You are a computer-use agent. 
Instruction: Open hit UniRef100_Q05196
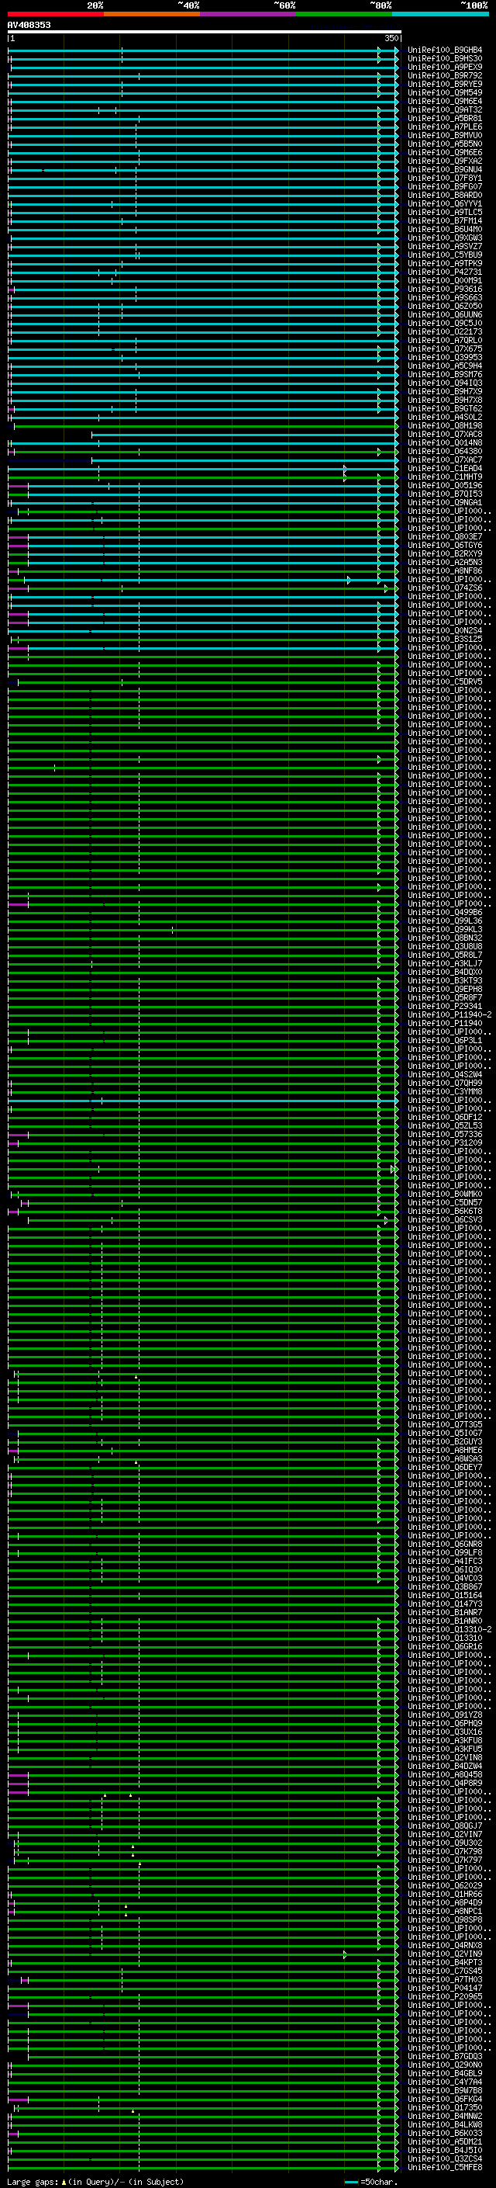445,486
